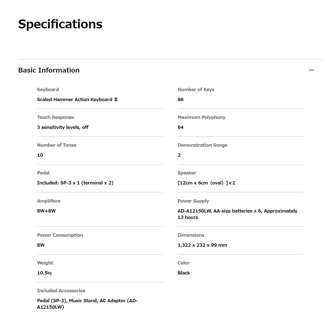Click the Demonstration Songs label
This screenshot has height=317, width=333.
point(202,145)
